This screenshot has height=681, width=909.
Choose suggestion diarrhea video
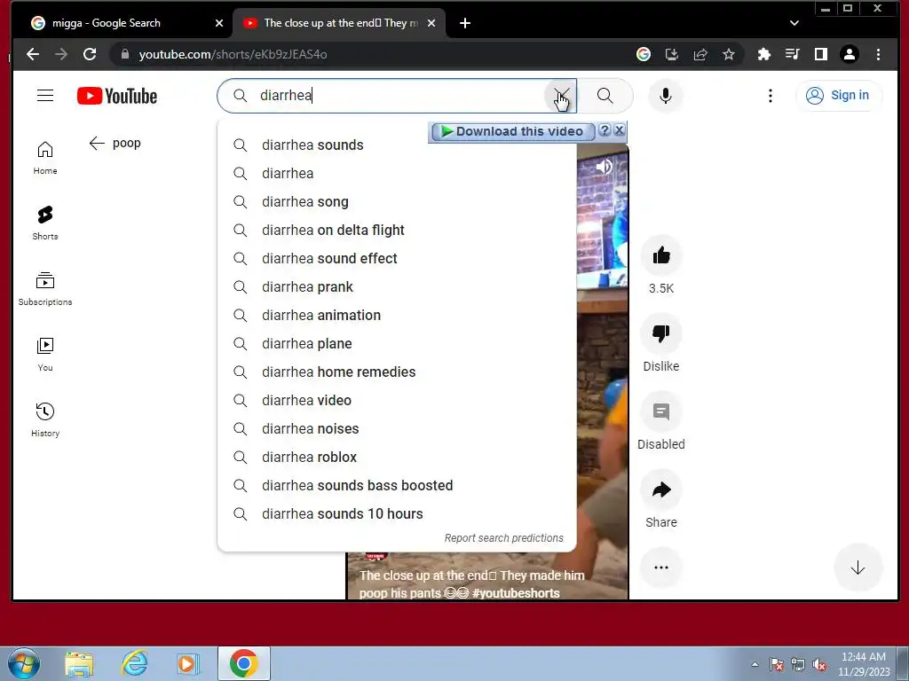pyautogui.click(x=397, y=400)
